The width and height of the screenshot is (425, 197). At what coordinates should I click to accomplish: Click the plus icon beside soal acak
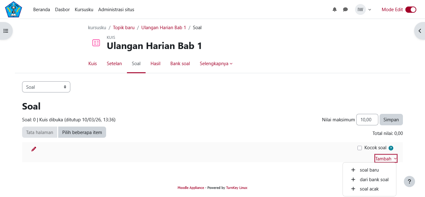pos(353,189)
